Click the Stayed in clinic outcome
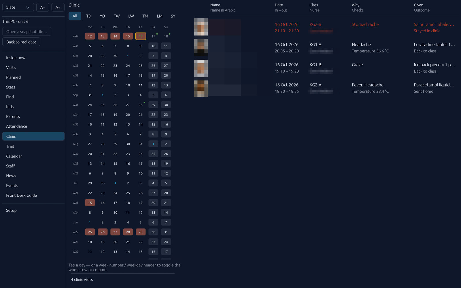The height and width of the screenshot is (288, 461). (x=427, y=31)
